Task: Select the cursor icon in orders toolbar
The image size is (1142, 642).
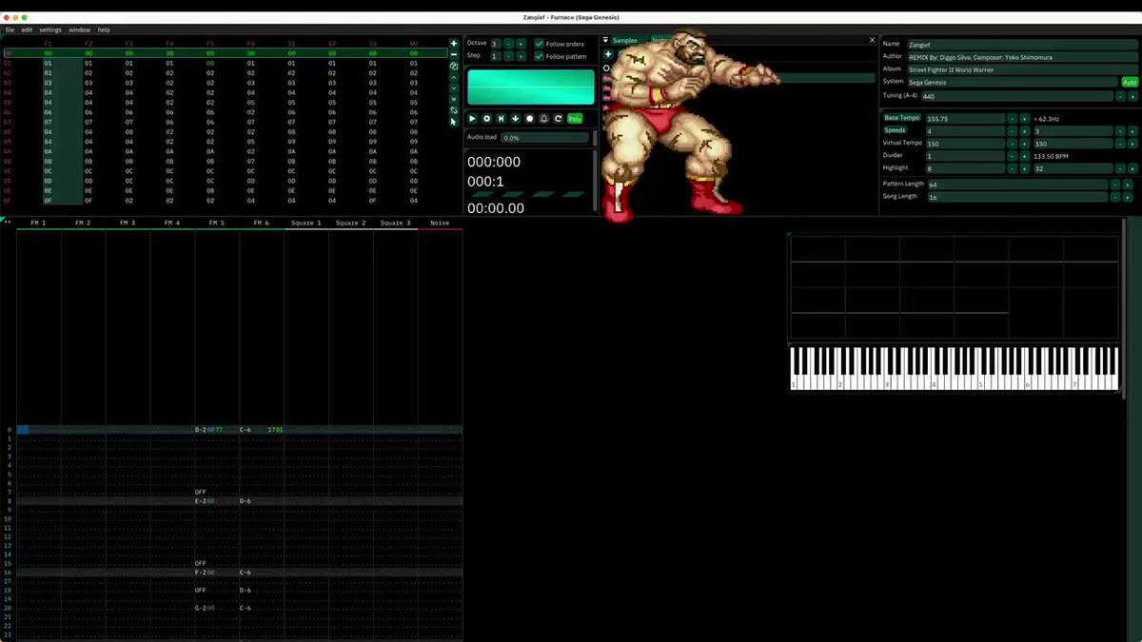Action: point(453,122)
